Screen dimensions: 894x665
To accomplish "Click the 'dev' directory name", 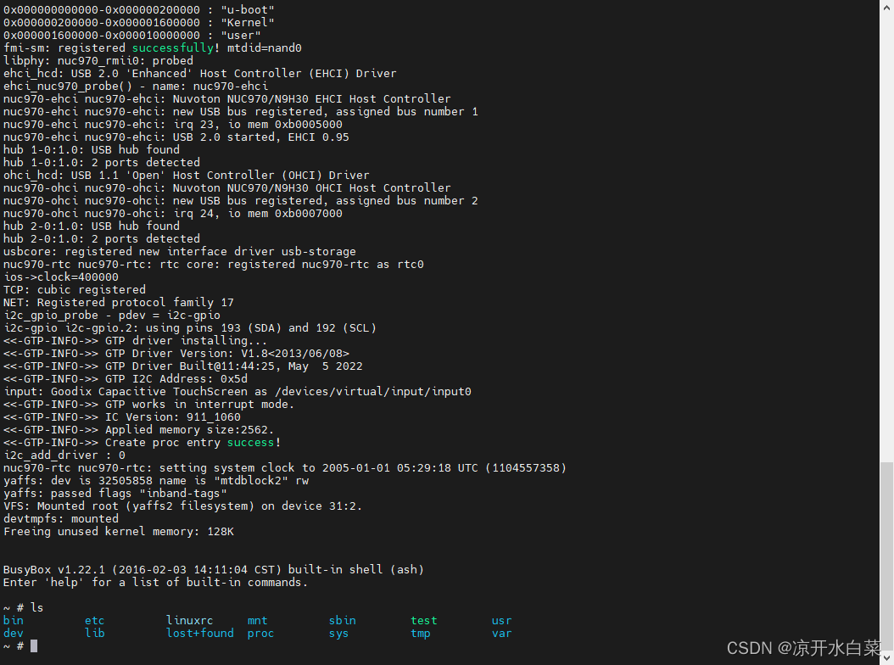I will (14, 633).
